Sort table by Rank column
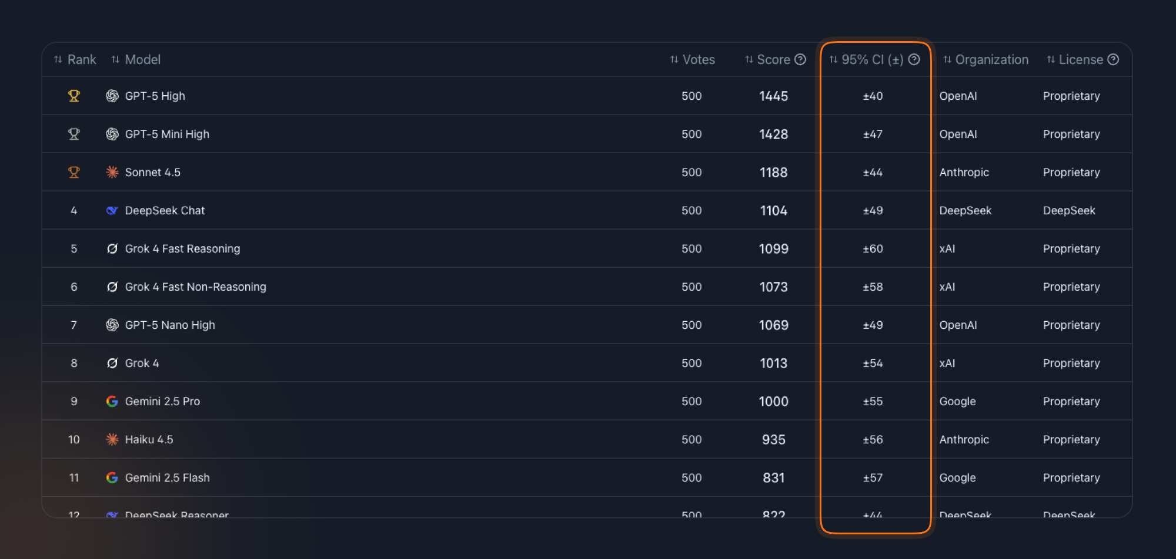 tap(75, 59)
